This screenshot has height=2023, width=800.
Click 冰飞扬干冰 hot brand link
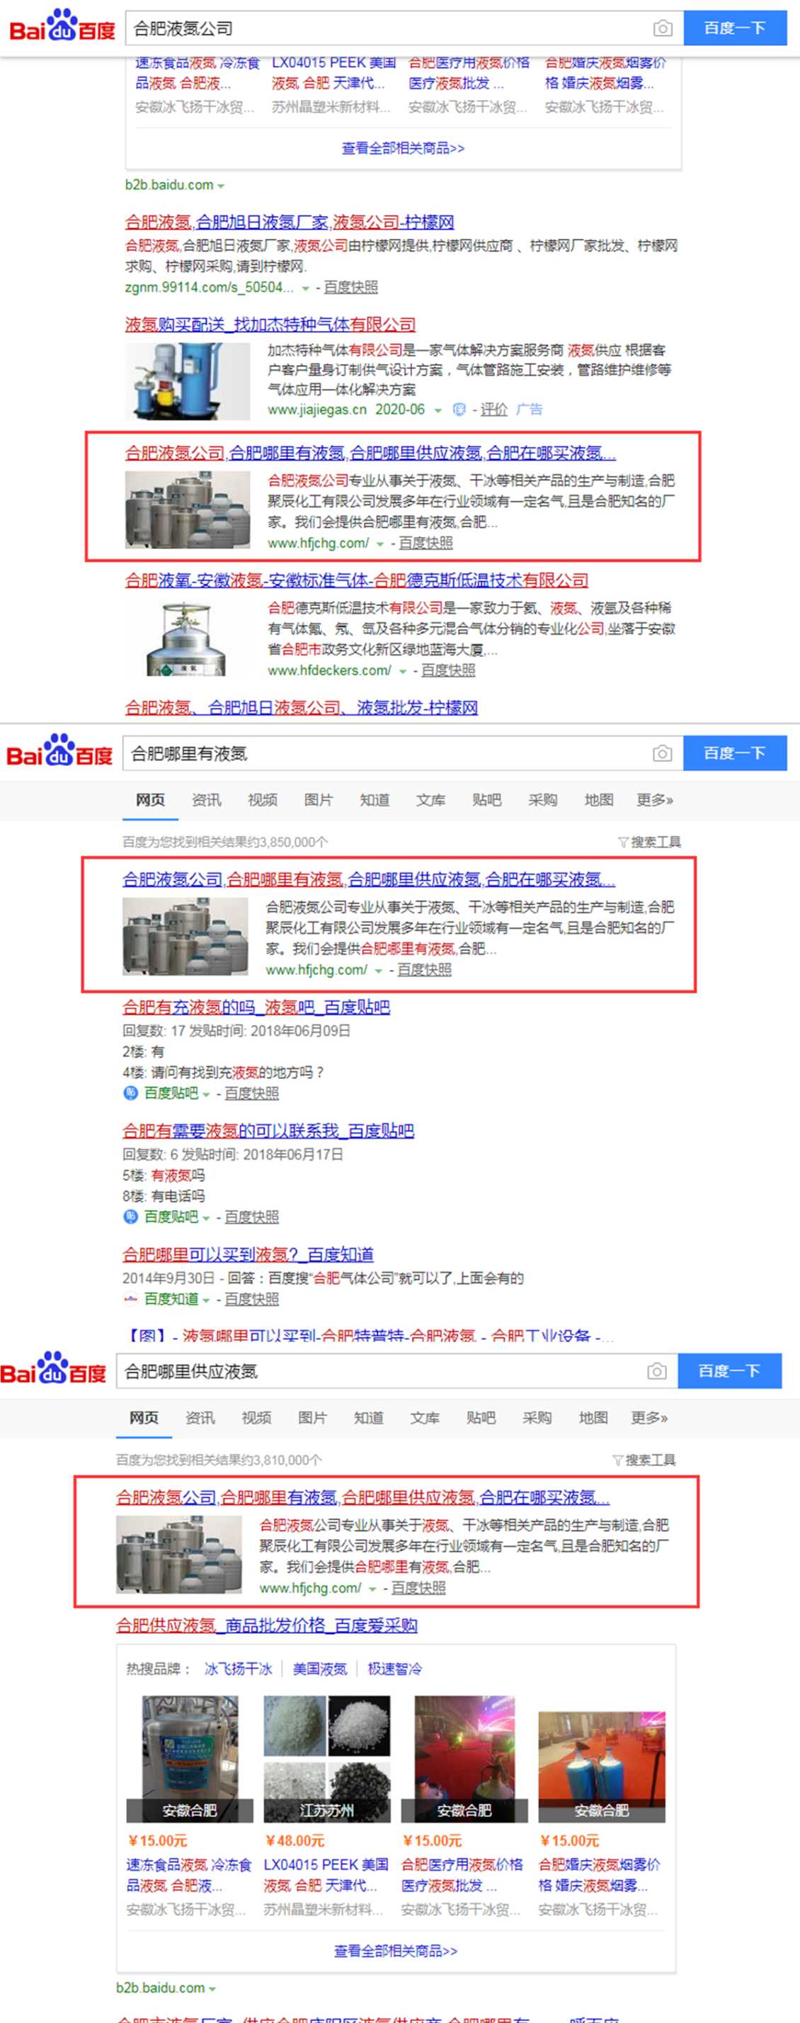tap(239, 1669)
